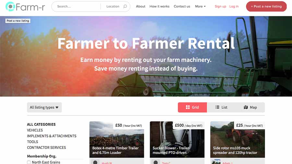This screenshot has height=164, width=292.
Task: Switch to Grid view icon
Action: point(188,107)
